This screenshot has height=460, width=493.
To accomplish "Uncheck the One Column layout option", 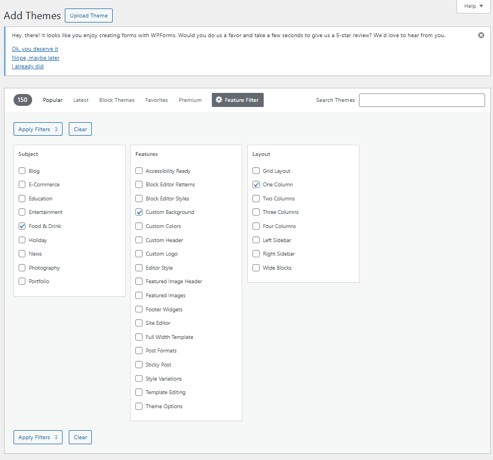I will [256, 184].
